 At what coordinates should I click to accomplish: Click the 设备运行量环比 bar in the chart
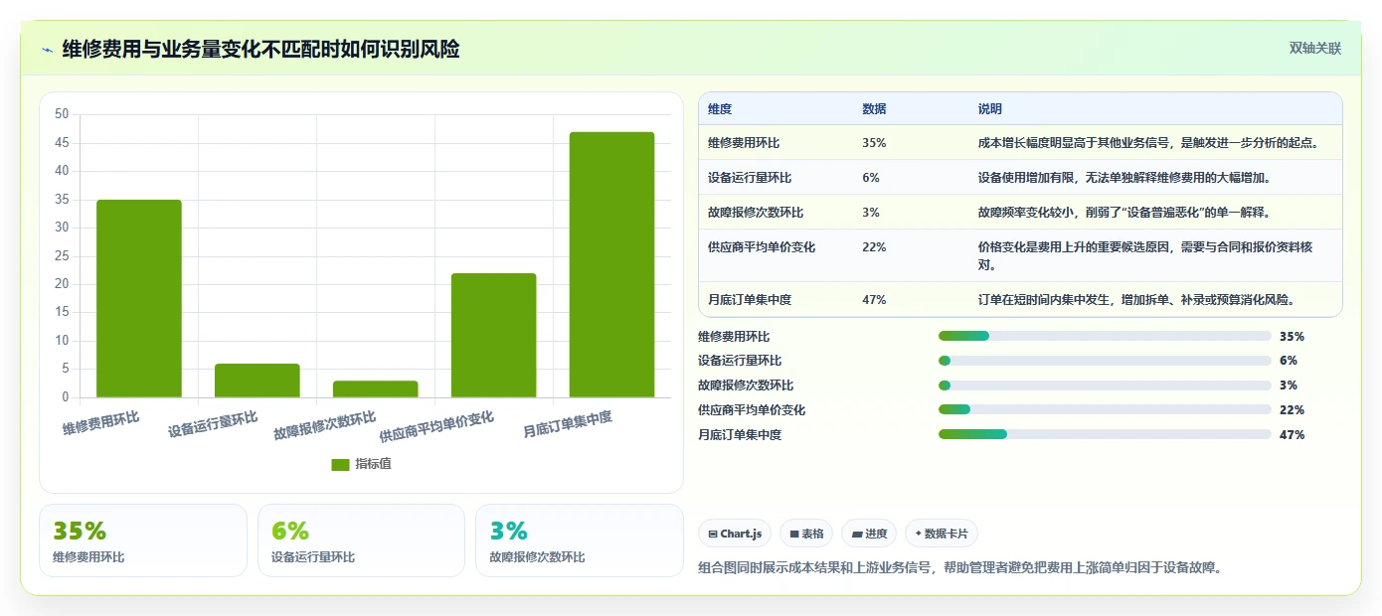[x=258, y=381]
